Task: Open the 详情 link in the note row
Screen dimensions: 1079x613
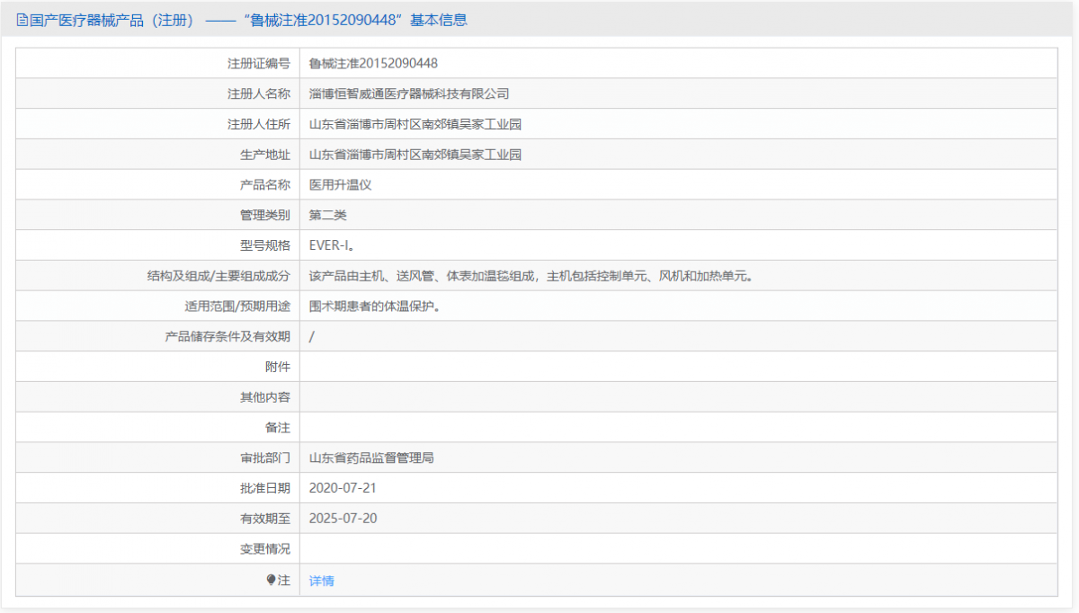Action: (x=320, y=579)
